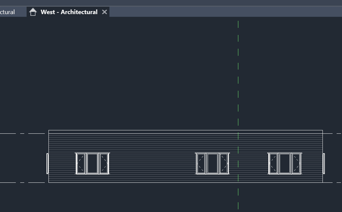Click the house icon on West tab

click(x=33, y=12)
